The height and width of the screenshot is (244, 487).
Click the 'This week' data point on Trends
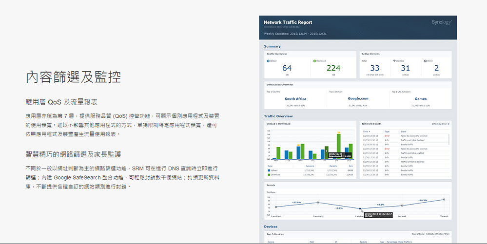pos(444,199)
